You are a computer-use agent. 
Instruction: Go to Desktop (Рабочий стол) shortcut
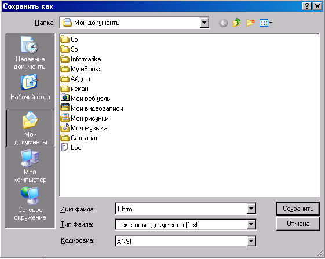30,87
